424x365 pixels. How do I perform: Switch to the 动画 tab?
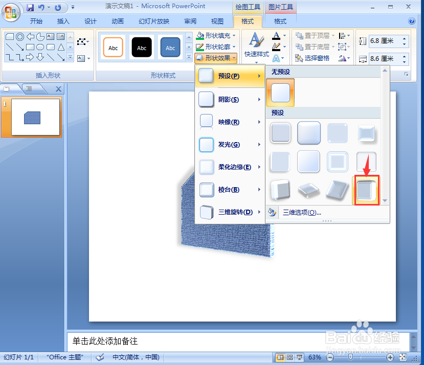pos(117,21)
